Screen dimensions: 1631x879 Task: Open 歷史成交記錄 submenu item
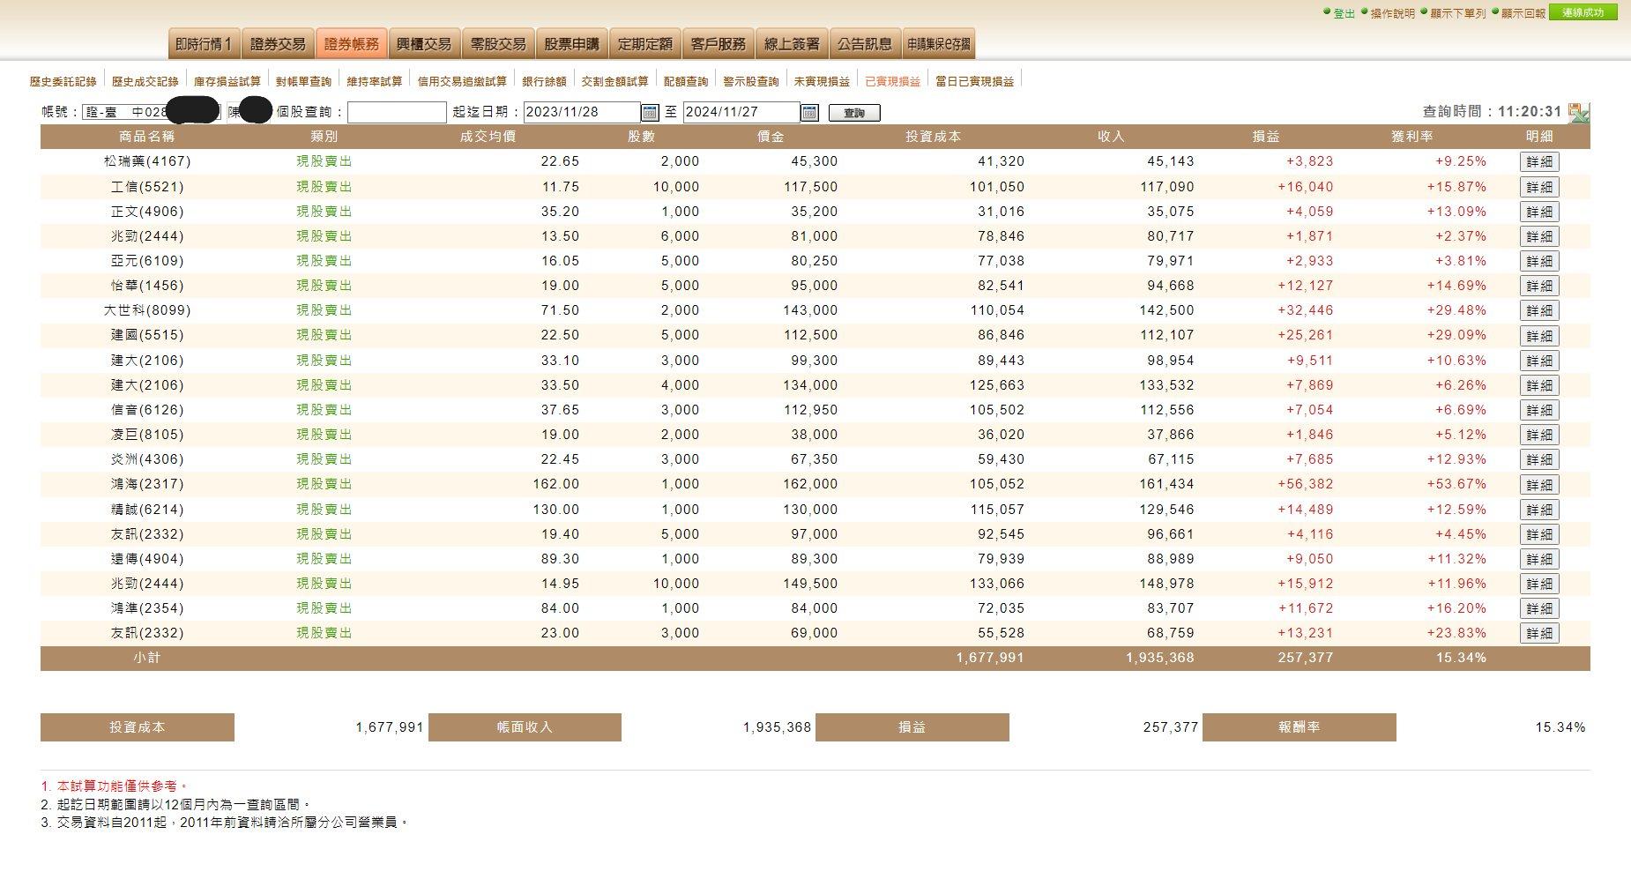point(145,81)
